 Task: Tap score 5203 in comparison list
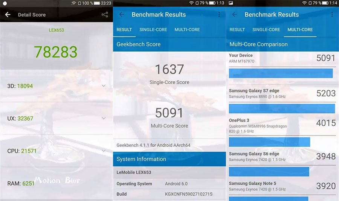coord(326,93)
